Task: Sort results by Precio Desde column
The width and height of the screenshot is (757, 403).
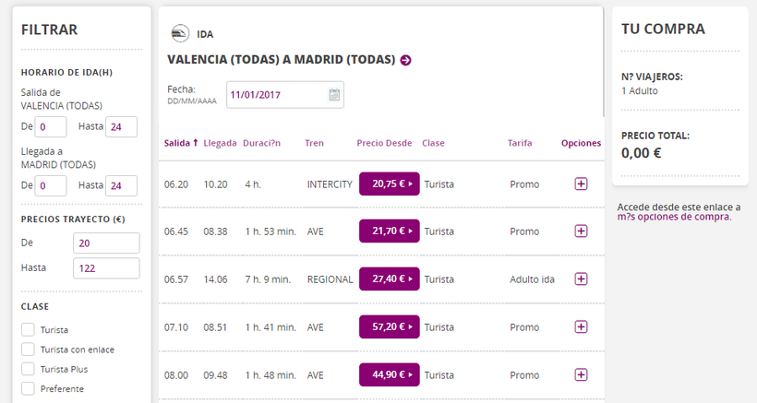Action: pos(384,143)
